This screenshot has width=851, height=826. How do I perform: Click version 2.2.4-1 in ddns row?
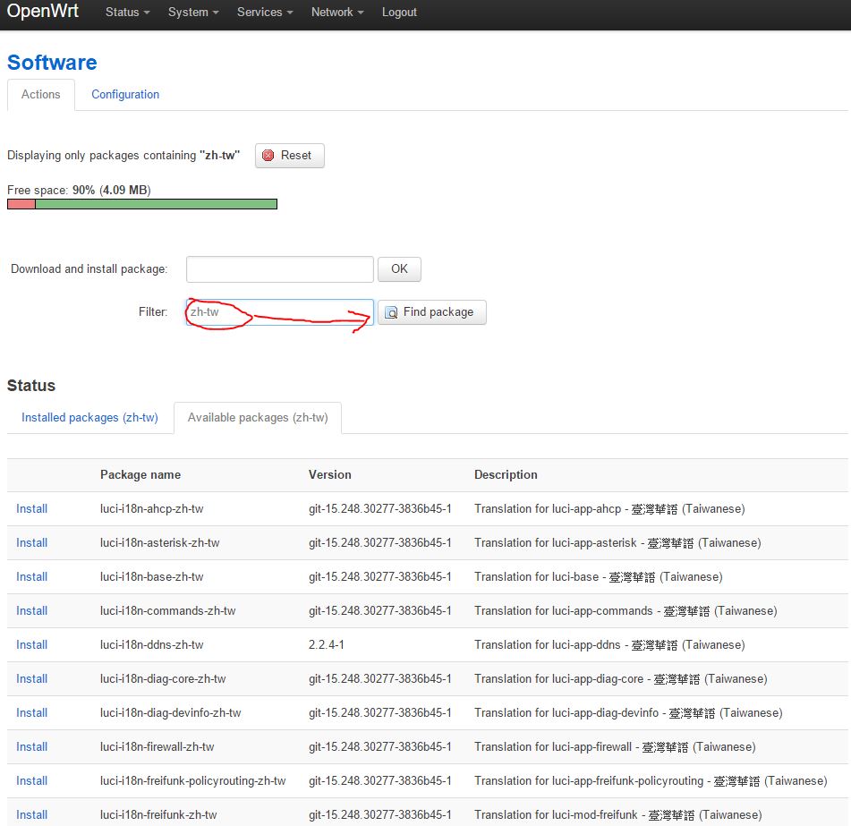327,644
